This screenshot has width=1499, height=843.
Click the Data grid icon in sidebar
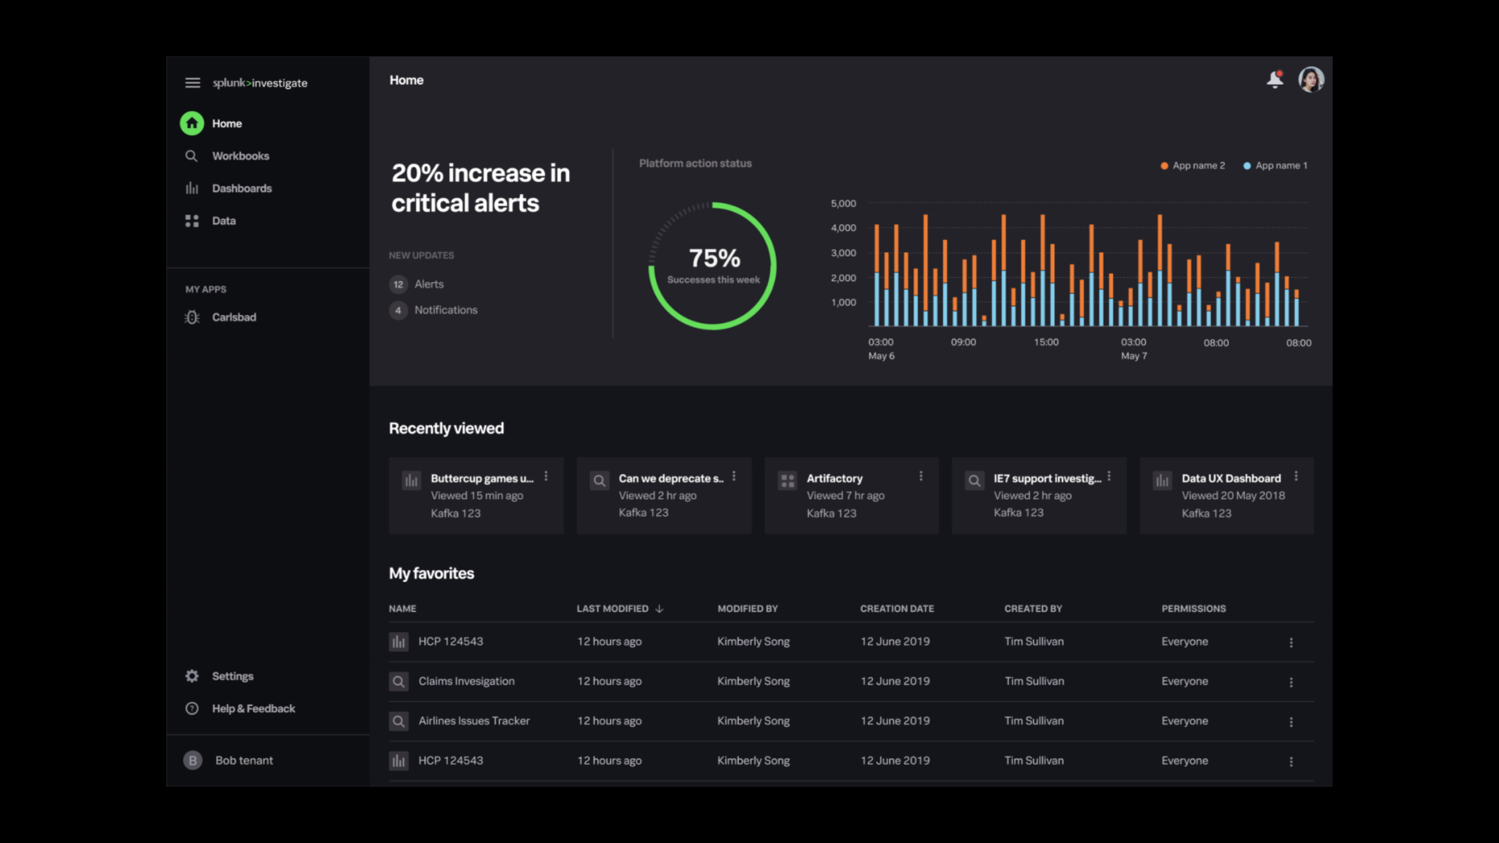coord(191,221)
